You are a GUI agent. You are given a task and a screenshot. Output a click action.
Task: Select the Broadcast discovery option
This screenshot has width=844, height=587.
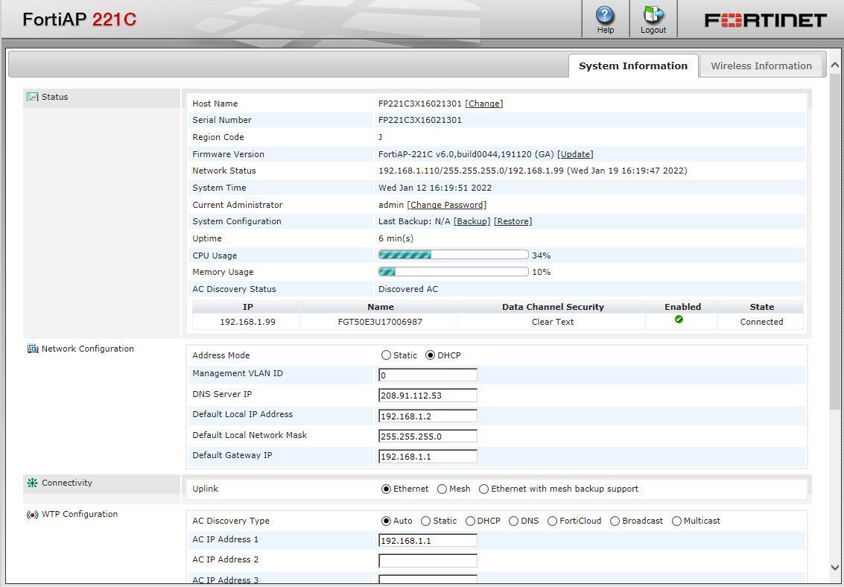(x=615, y=521)
